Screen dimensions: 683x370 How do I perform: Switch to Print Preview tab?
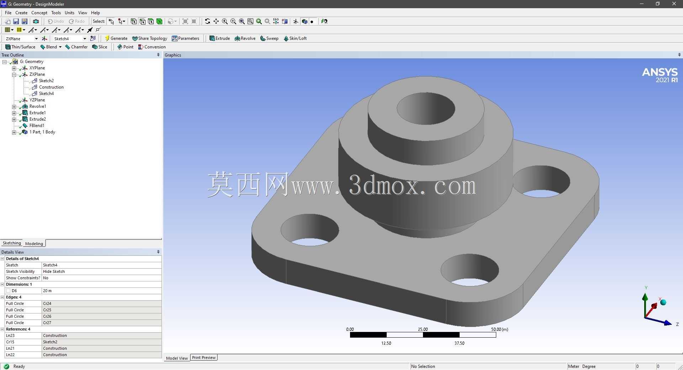pos(204,358)
